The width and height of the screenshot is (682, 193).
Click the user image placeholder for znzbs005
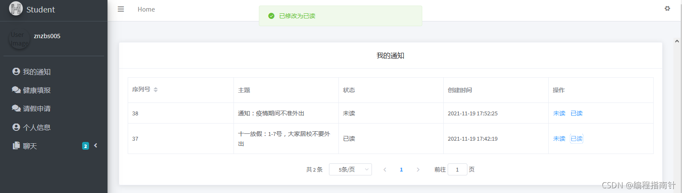point(19,39)
